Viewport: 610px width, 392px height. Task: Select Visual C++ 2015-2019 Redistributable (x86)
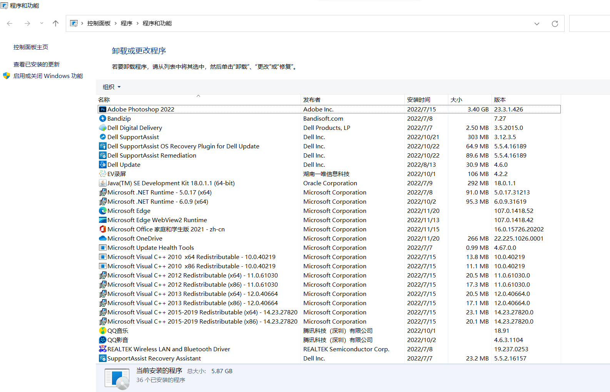coord(329,322)
